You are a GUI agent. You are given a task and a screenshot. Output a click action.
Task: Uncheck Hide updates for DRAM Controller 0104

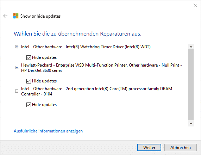[x=29, y=105]
